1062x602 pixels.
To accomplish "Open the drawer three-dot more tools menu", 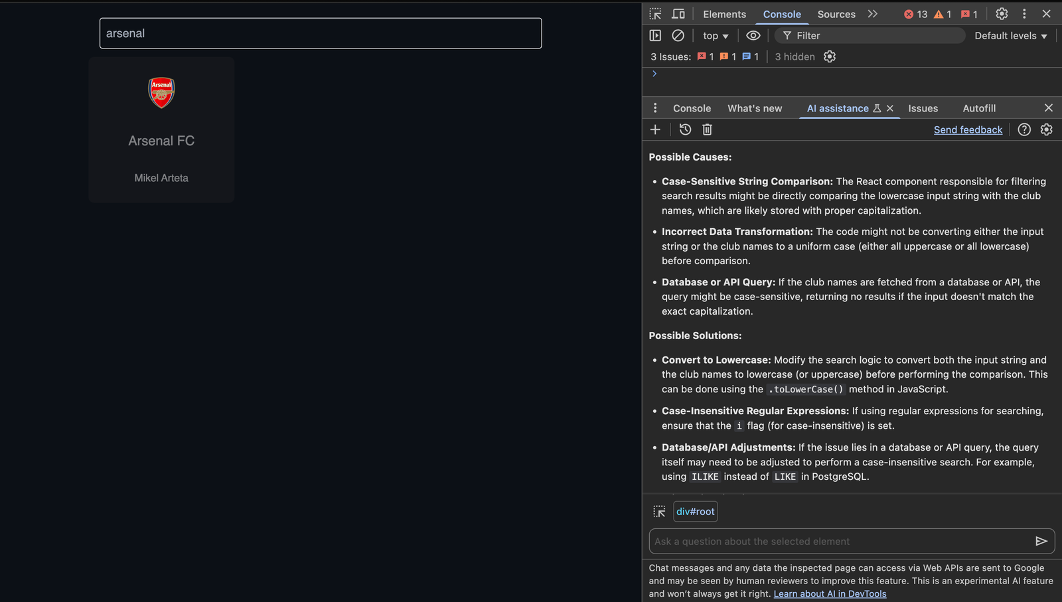I will tap(655, 108).
